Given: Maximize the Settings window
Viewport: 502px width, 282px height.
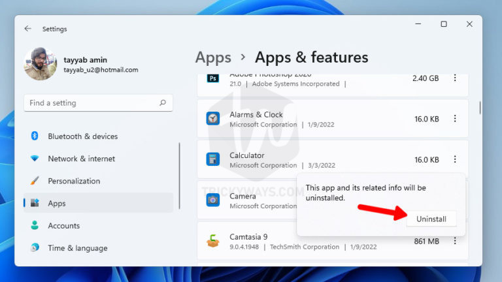Looking at the screenshot, I should tap(444, 24).
